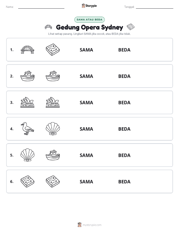The width and height of the screenshot is (179, 232).
Task: Select the left boat icon in row 2
Action: click(27, 76)
